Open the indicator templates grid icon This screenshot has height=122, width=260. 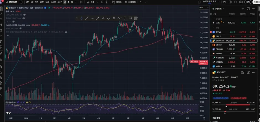[x=102, y=2]
